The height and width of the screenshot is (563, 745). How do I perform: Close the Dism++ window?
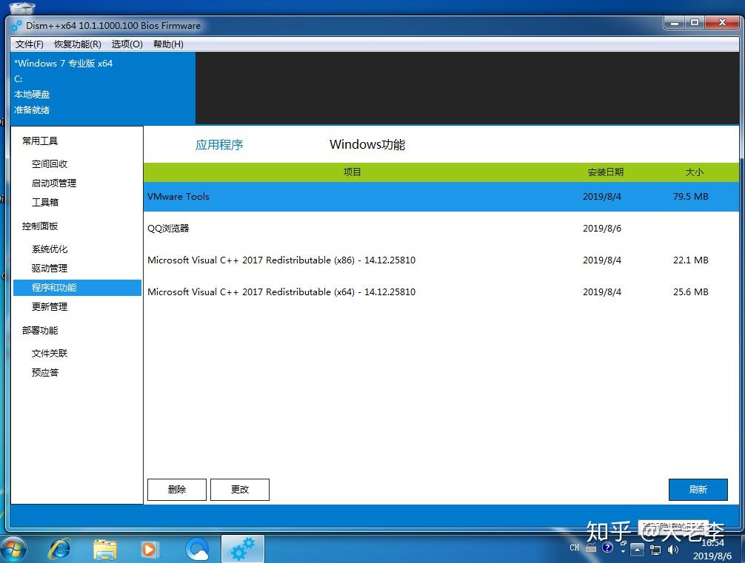pyautogui.click(x=722, y=23)
